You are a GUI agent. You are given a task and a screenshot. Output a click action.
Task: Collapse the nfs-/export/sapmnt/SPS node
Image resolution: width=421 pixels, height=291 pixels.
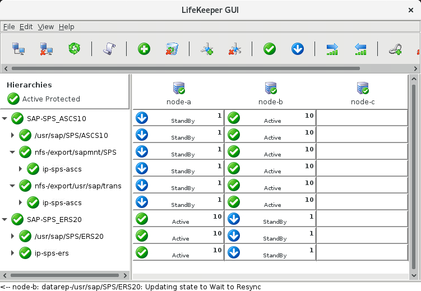point(12,152)
